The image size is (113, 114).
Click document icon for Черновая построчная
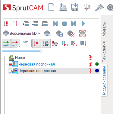point(90,71)
